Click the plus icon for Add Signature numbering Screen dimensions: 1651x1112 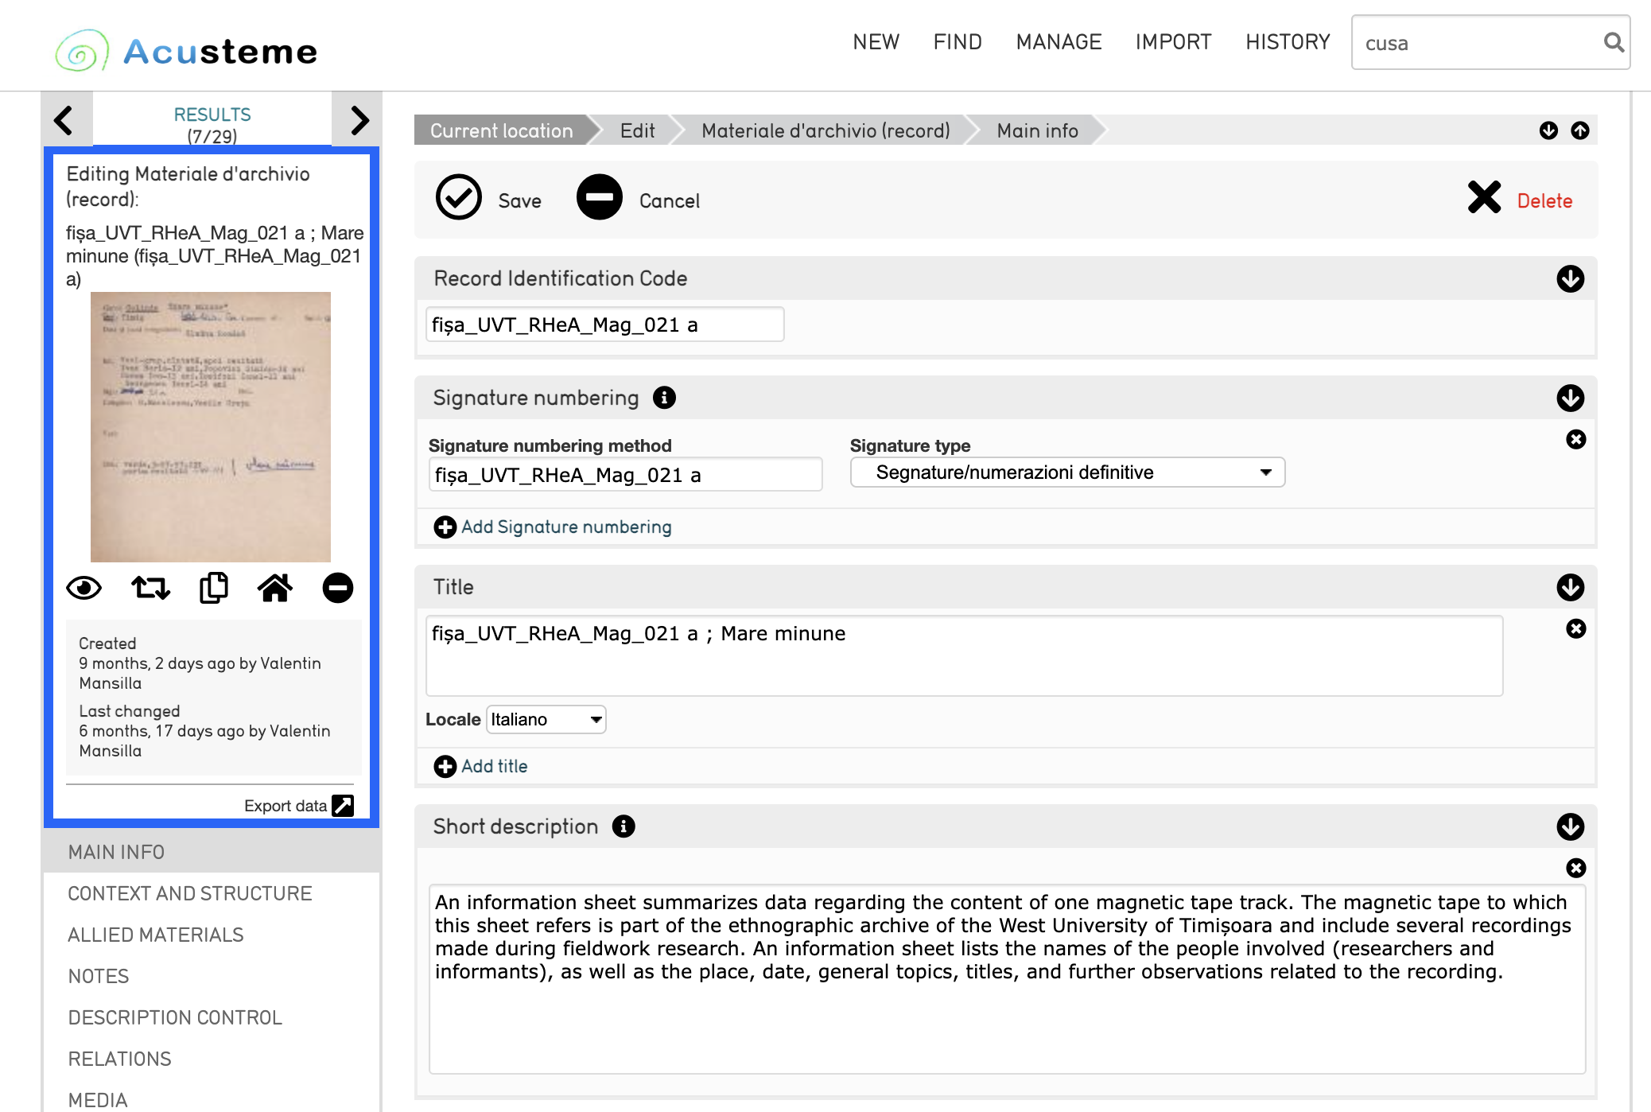point(445,527)
